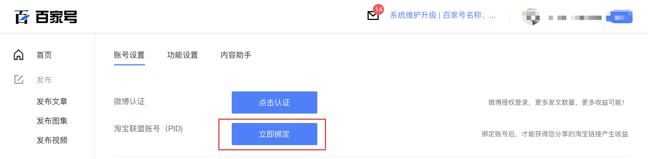Go to 首页 in the sidebar
The image size is (648, 159).
click(44, 55)
